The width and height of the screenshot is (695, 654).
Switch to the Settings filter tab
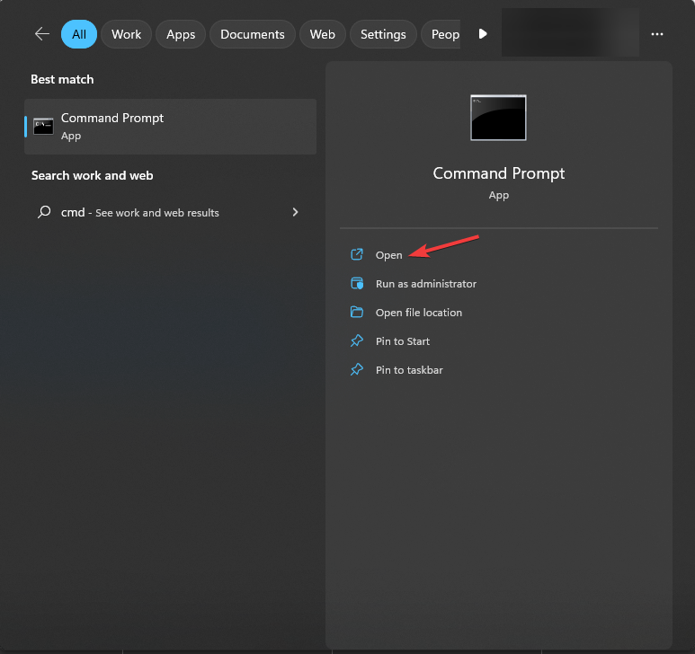383,34
